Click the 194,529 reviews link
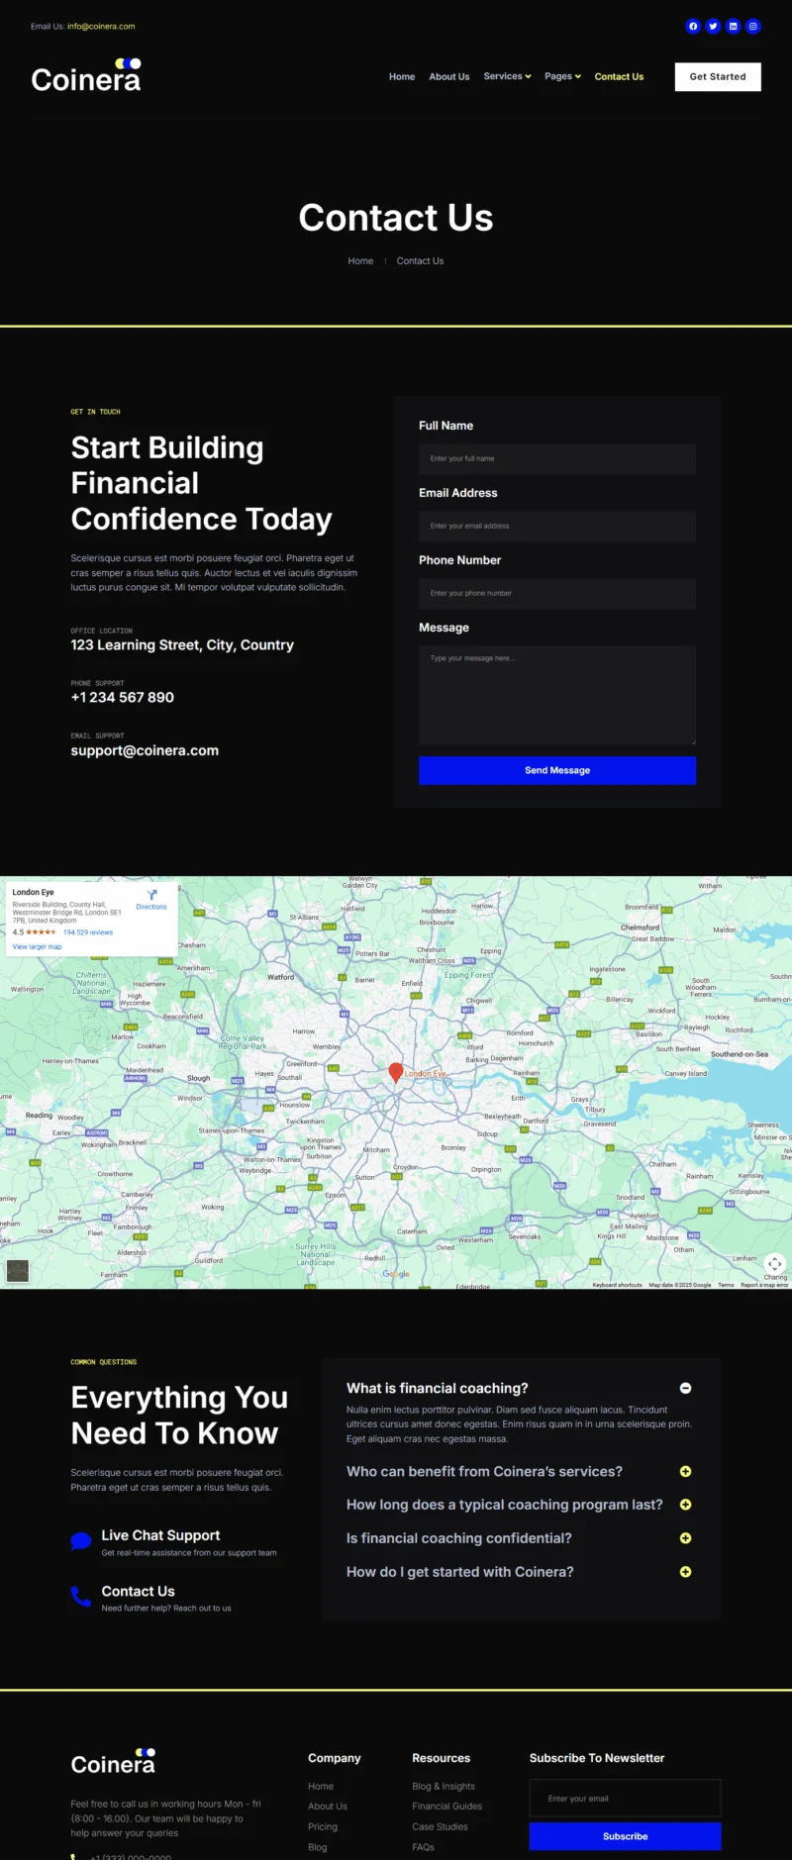The image size is (792, 1860). click(88, 932)
